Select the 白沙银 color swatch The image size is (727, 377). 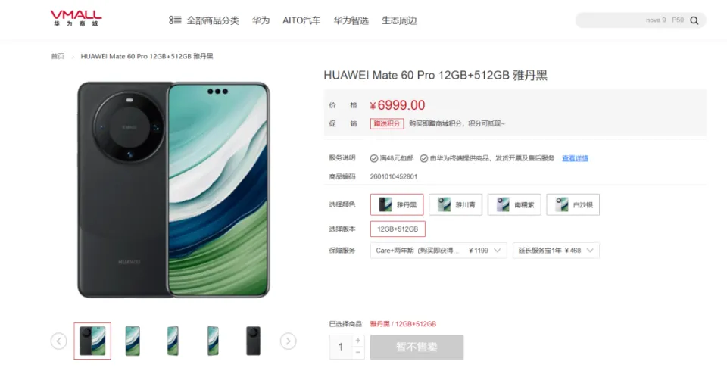(x=573, y=204)
